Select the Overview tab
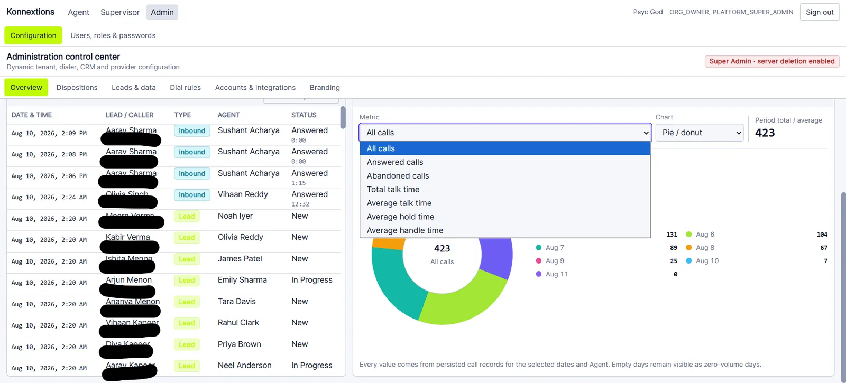 (x=26, y=87)
